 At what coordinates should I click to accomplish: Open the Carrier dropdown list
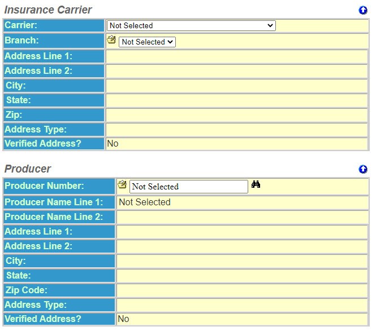click(x=191, y=25)
